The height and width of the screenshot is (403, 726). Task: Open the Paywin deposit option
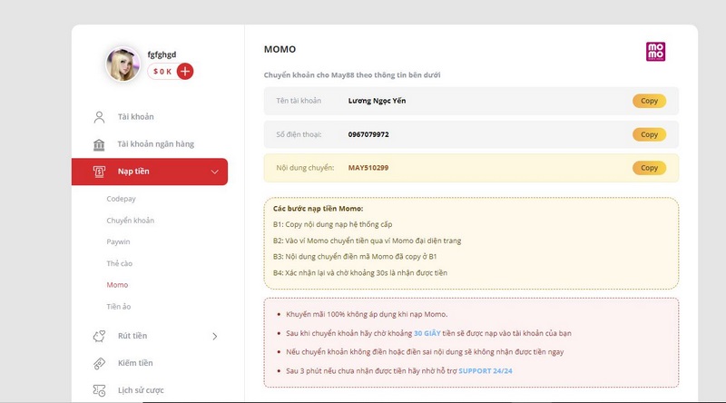point(119,241)
